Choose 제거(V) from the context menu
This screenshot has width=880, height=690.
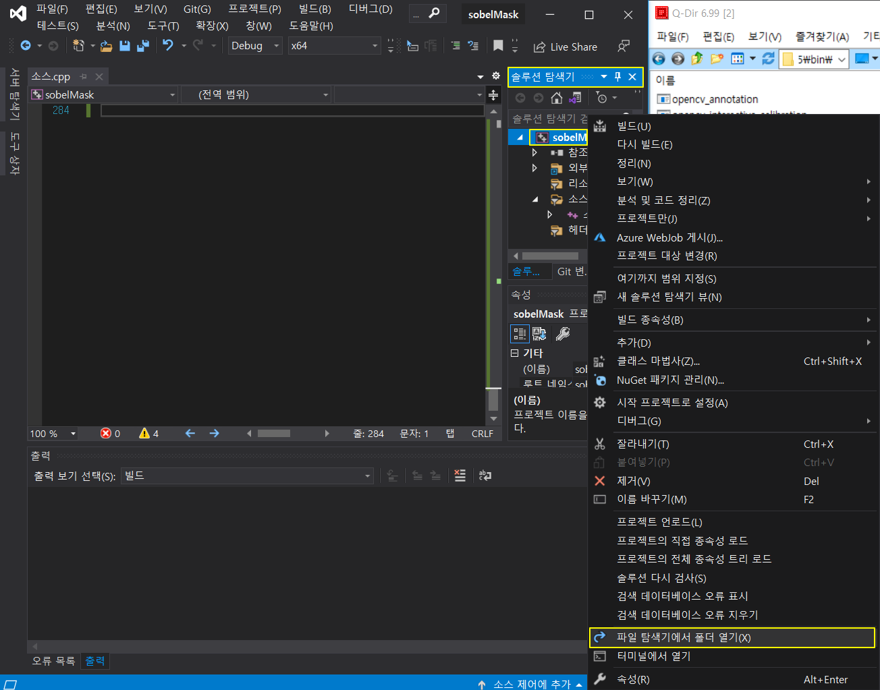coord(734,481)
